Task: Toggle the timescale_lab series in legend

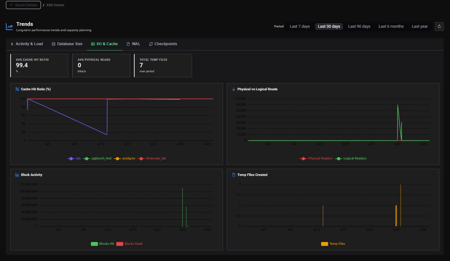Action: 152,158
